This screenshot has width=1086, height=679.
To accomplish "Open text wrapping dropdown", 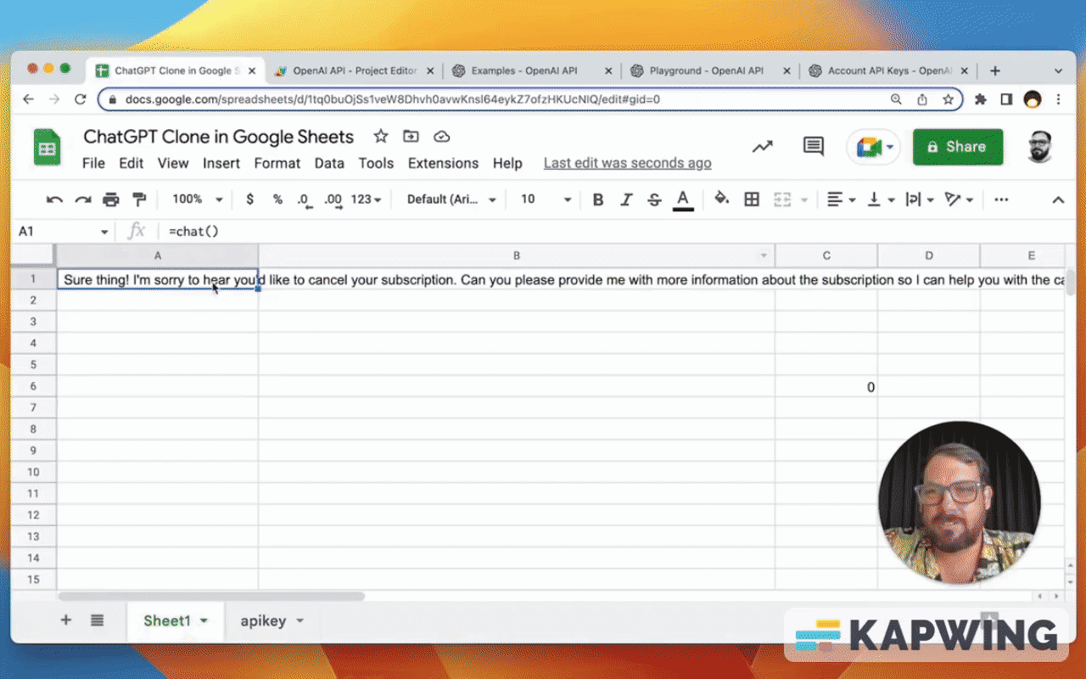I will pyautogui.click(x=920, y=199).
